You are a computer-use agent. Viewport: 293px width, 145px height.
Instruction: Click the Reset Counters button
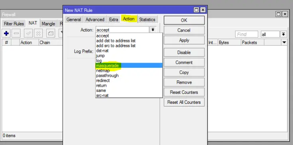point(184,92)
